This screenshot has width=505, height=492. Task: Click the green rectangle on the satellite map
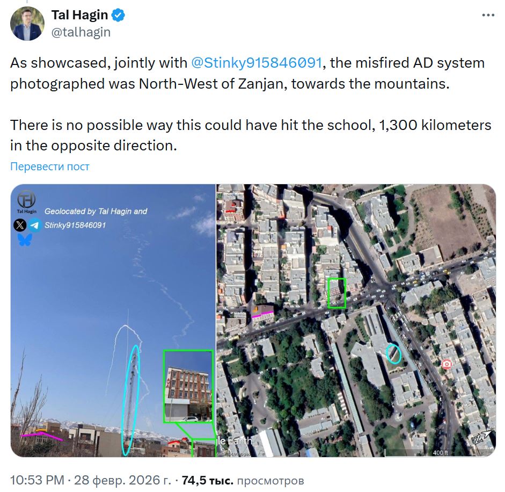(x=337, y=293)
